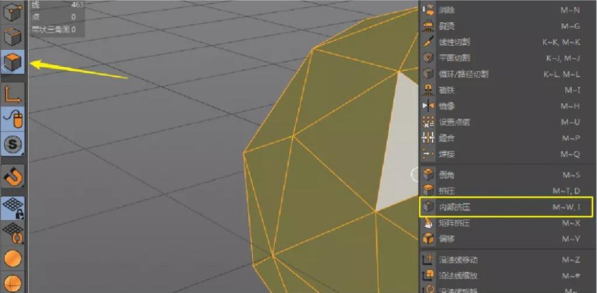
Task: Click the 线性切割 knife icon
Action: click(x=429, y=42)
